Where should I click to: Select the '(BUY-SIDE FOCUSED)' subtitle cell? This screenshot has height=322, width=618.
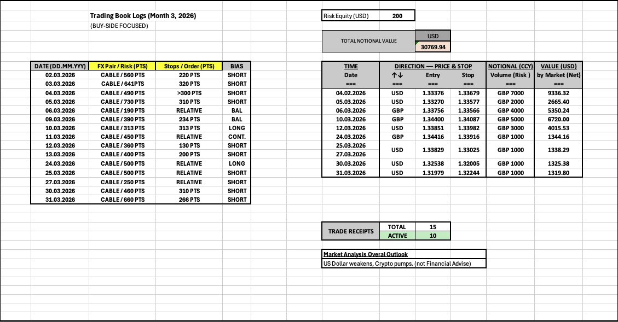[x=119, y=26]
